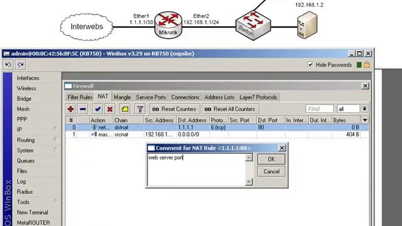Sort by Action column header
402x226 pixels.
point(101,120)
